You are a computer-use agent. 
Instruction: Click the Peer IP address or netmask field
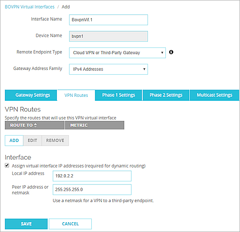pyautogui.click(x=92, y=189)
